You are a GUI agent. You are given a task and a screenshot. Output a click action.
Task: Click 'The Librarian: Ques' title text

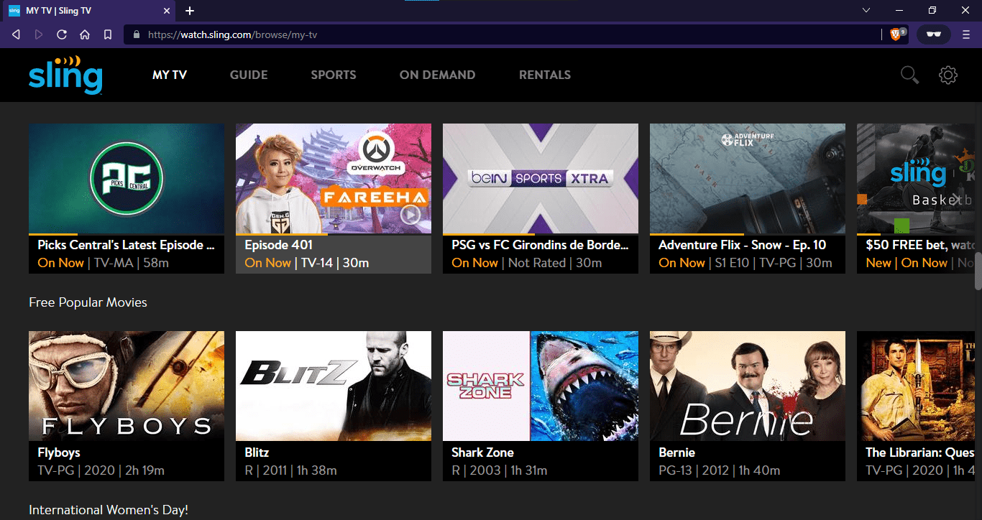tap(920, 452)
